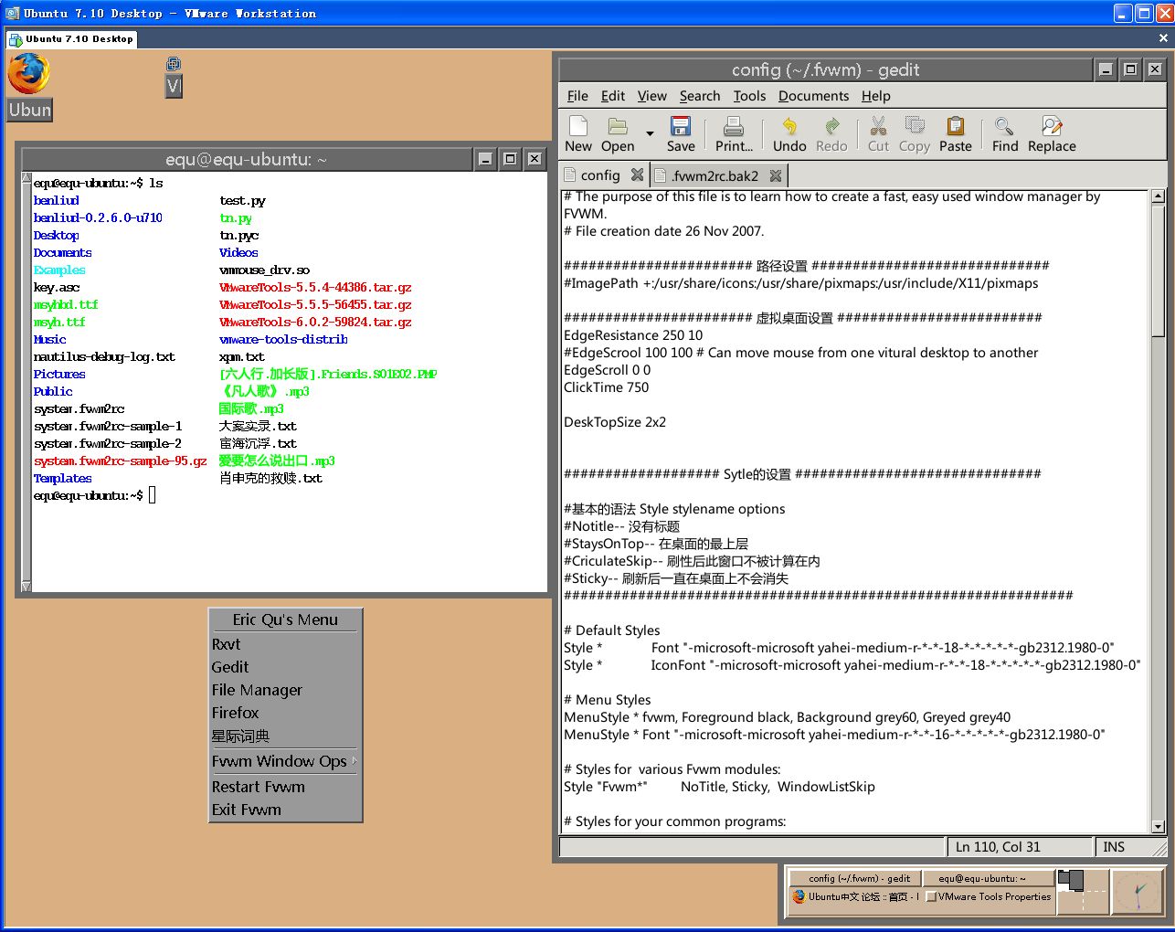This screenshot has width=1175, height=932.
Task: Click config gedit button in Fvwm taskbar
Action: [855, 878]
